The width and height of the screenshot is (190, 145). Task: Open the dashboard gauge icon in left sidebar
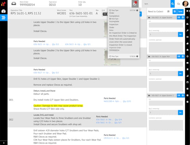[x=4, y=11]
